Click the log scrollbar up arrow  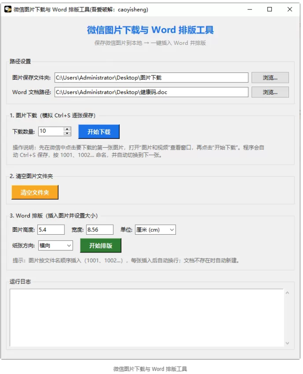287,293
